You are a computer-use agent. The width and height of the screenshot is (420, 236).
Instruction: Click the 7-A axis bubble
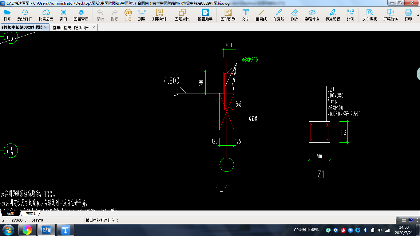pos(10,151)
